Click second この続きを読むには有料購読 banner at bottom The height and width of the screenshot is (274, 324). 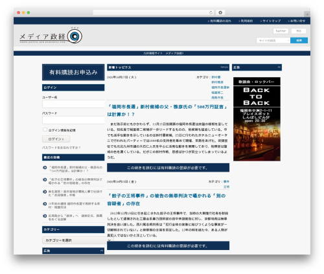pyautogui.click(x=168, y=245)
